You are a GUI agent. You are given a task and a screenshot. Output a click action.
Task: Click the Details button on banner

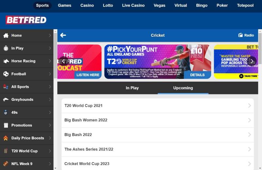point(197,75)
